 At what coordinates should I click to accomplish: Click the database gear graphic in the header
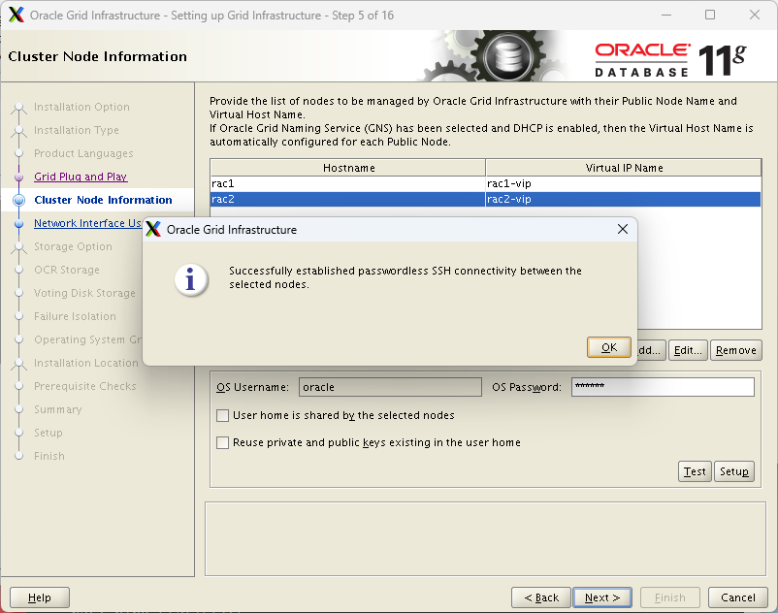click(508, 57)
